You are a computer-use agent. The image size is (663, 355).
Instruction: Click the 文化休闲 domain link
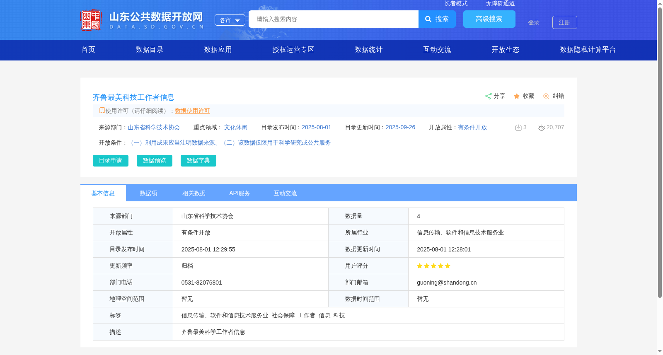(236, 128)
